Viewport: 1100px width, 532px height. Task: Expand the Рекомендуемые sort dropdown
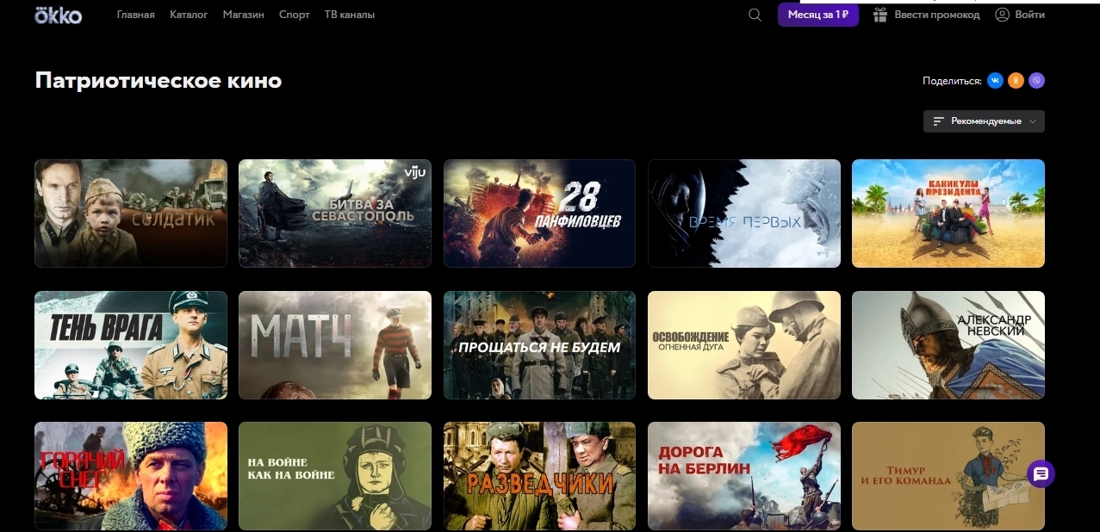(984, 121)
